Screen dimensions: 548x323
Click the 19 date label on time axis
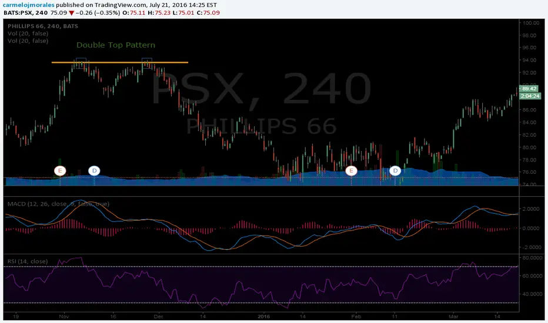[15, 317]
